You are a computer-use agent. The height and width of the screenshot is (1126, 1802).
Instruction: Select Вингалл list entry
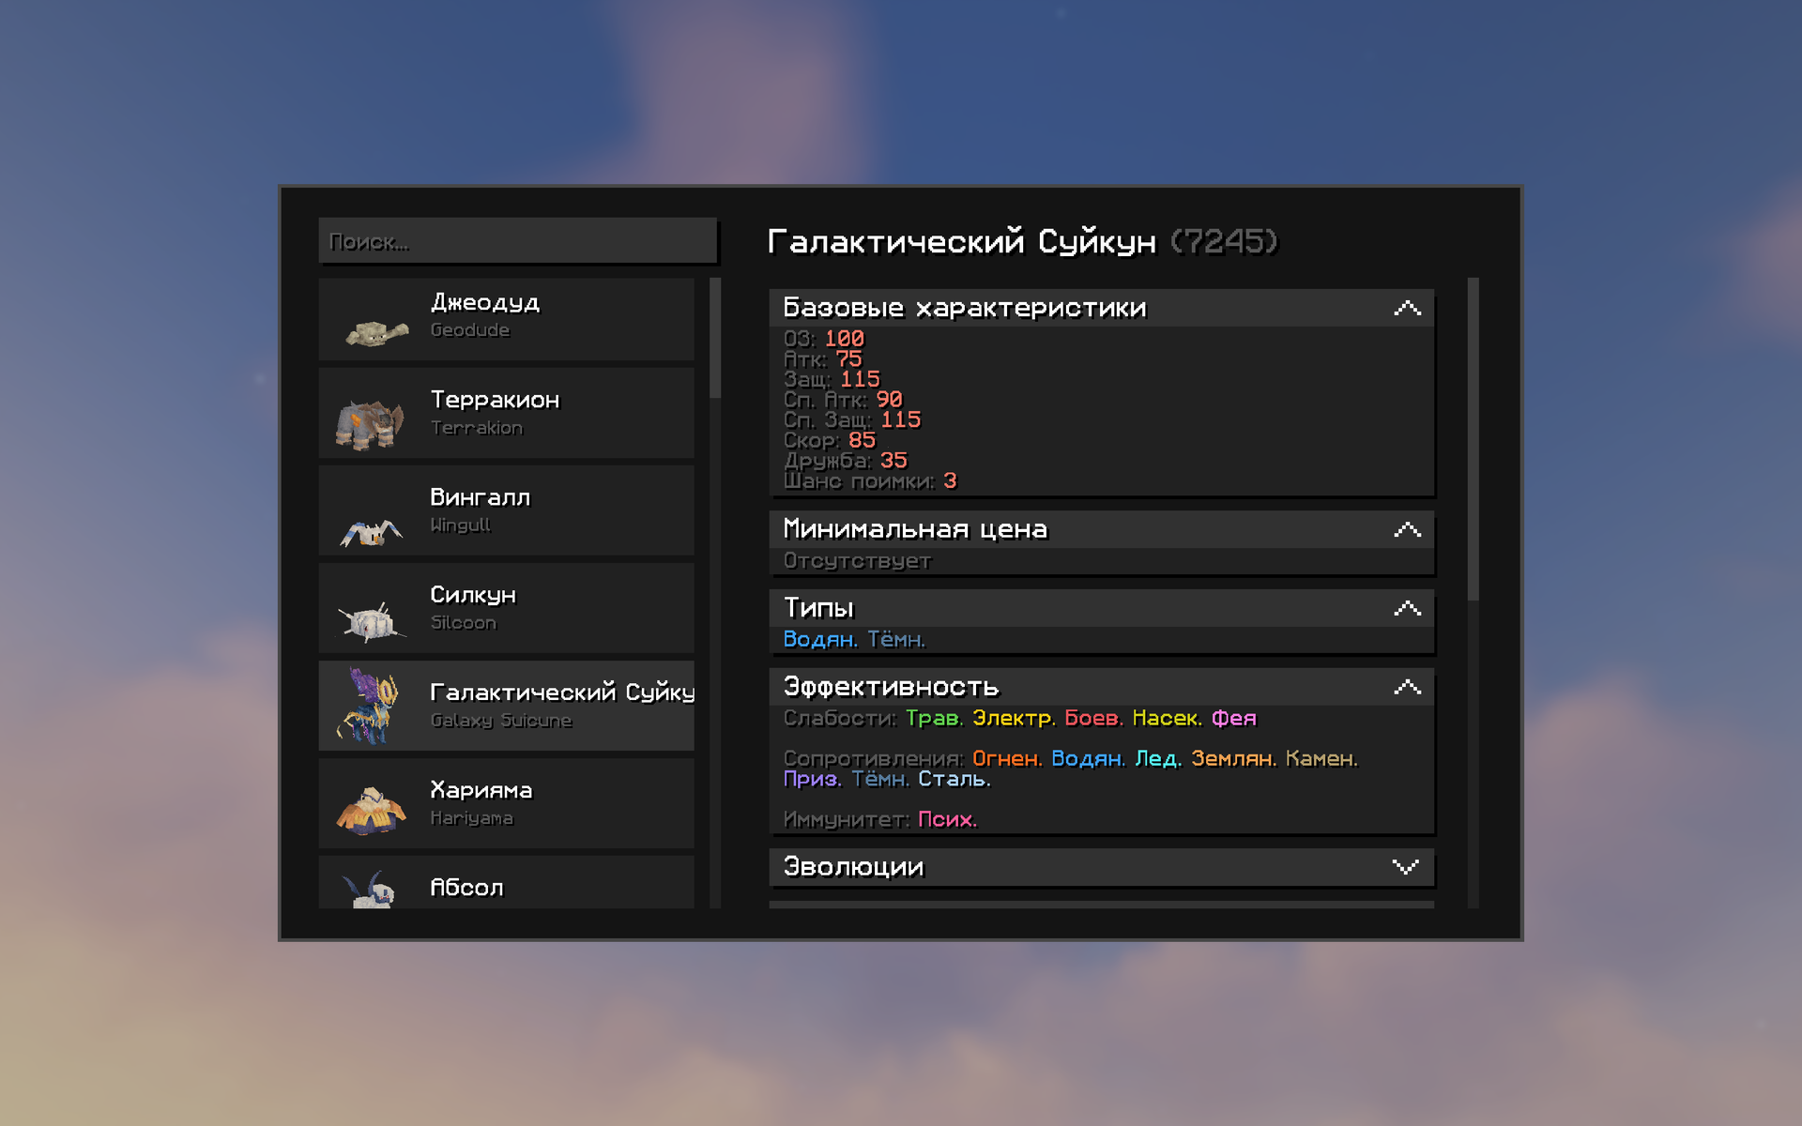point(507,510)
